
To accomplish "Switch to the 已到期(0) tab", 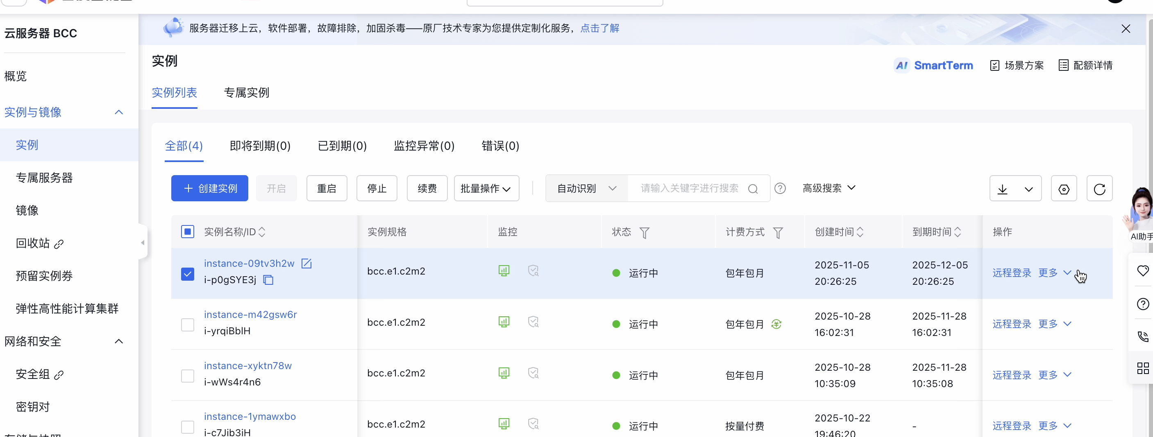I will click(342, 146).
